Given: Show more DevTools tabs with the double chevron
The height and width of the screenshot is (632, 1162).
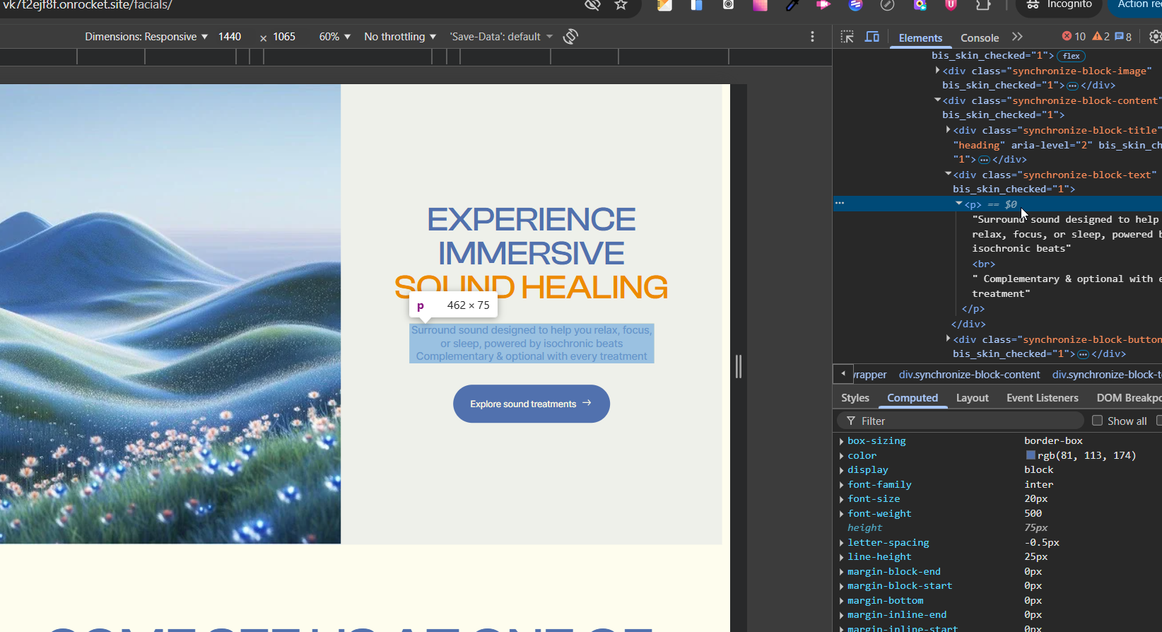Looking at the screenshot, I should [1017, 37].
